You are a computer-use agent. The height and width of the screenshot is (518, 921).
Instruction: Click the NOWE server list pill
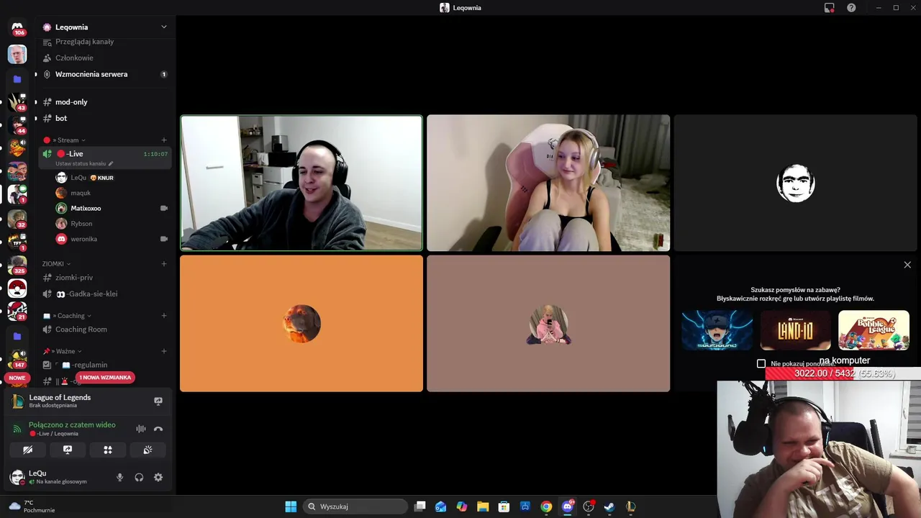coord(17,378)
